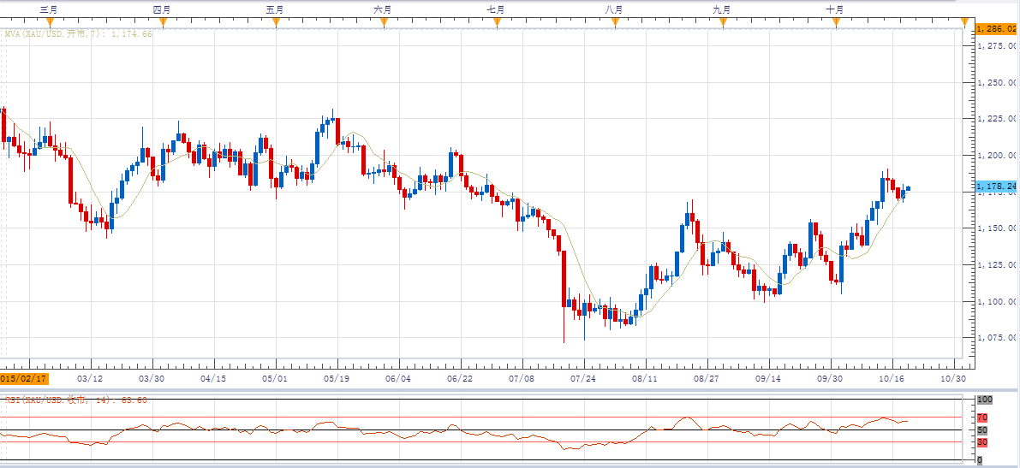Select the MVA (XAU/USD) indicator label

point(77,34)
